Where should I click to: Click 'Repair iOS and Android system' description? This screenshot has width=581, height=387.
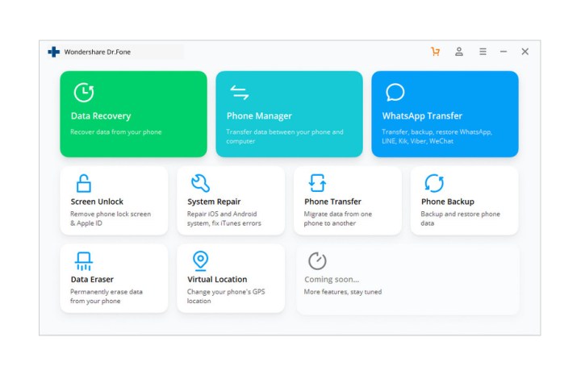click(224, 218)
